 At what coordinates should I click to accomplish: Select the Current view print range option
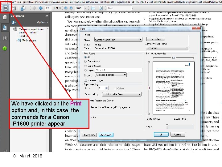[x=85, y=62]
